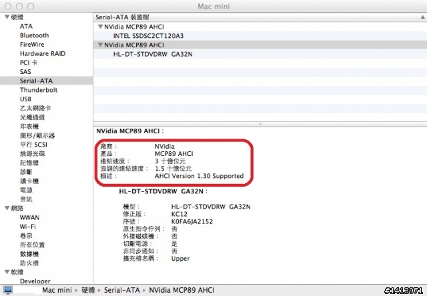
Task: Select Serial-ATA sidebar entry
Action: tap(46, 81)
